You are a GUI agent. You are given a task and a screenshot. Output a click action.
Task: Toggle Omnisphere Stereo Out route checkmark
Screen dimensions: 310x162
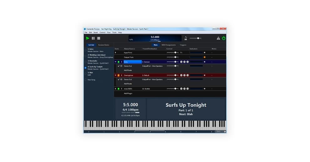pyautogui.click(x=119, y=79)
